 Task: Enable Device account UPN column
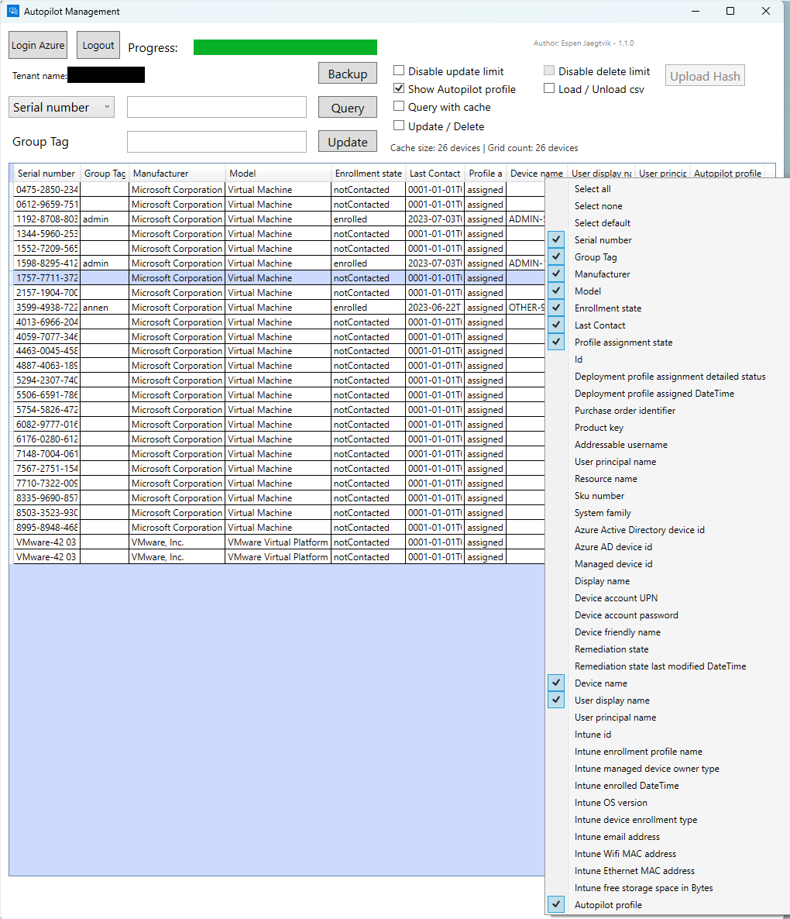pos(616,597)
